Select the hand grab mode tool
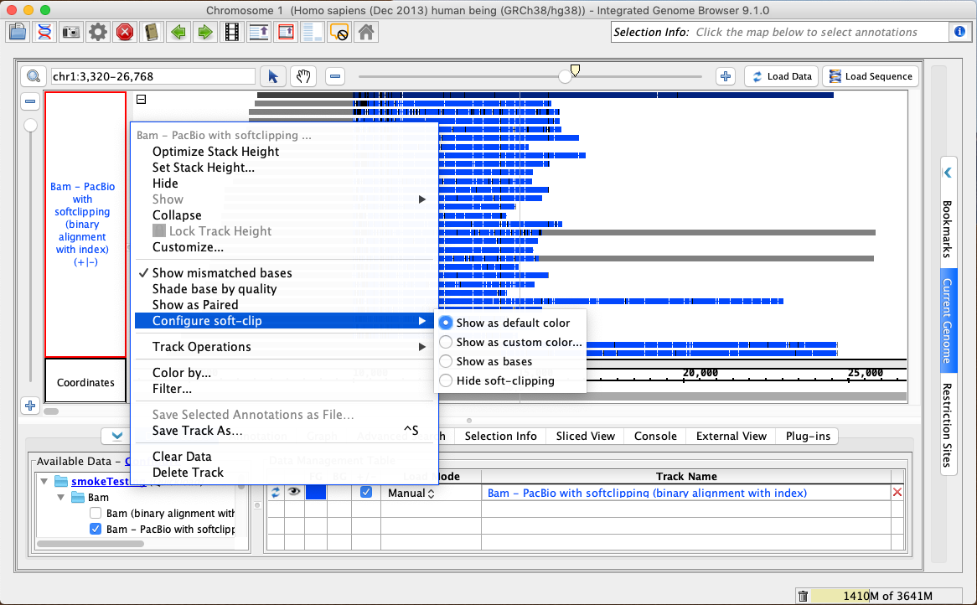 302,76
